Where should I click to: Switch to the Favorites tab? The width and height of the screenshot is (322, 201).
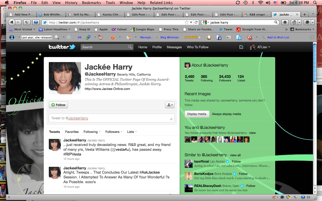click(x=72, y=132)
